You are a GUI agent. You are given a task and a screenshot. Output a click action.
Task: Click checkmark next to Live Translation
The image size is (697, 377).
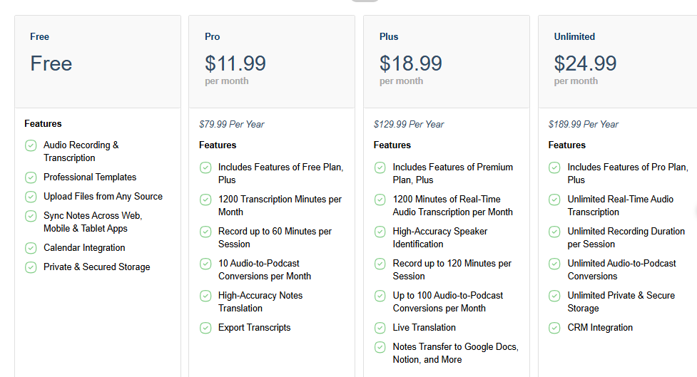pos(380,328)
